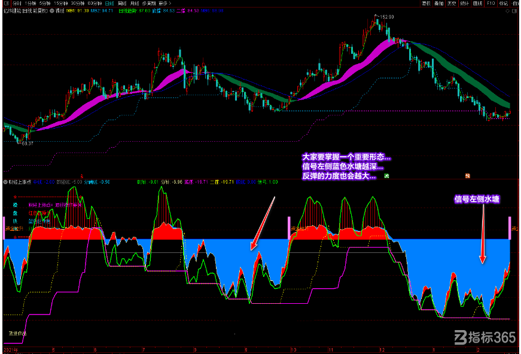Click the 时针: -9.01 value label
Image resolution: width=521 pixels, height=354 pixels.
click(148, 182)
